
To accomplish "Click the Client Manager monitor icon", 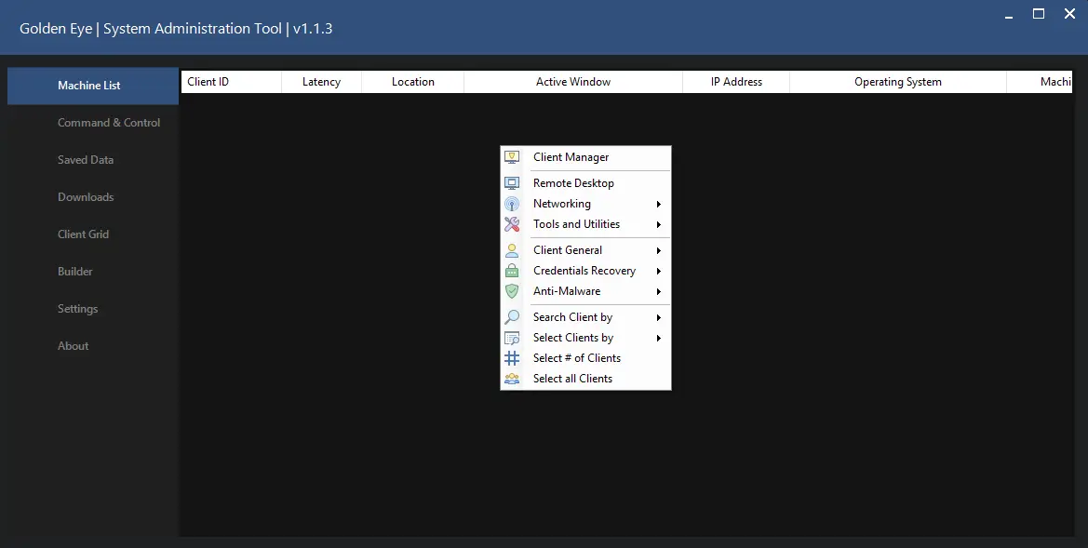I will pos(512,157).
